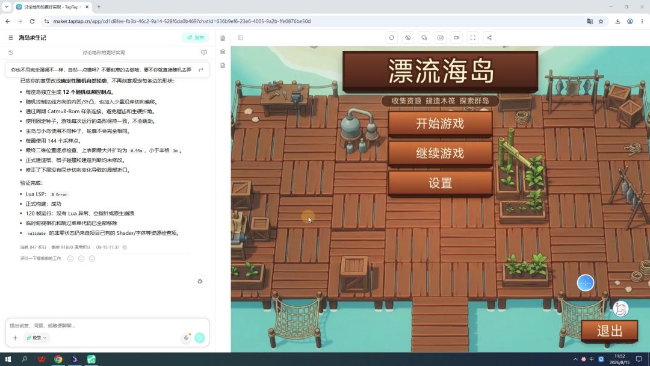650x366 pixels.
Task: Share the game via the share icon
Action: [489, 38]
